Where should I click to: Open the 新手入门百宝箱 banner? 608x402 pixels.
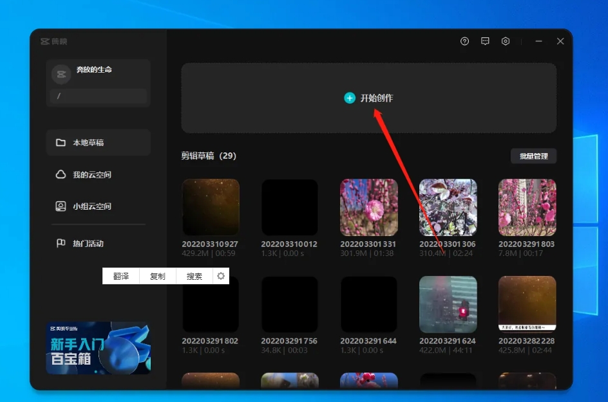[99, 348]
